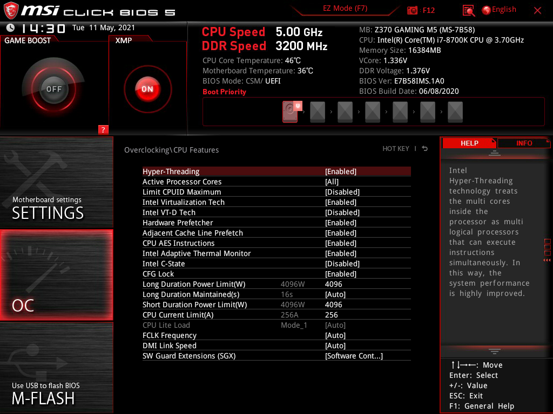Select the first boot device hard disk icon

[x=290, y=112]
